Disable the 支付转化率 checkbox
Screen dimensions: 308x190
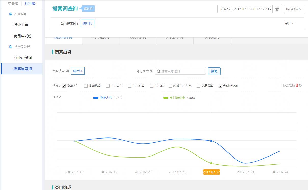220,86
